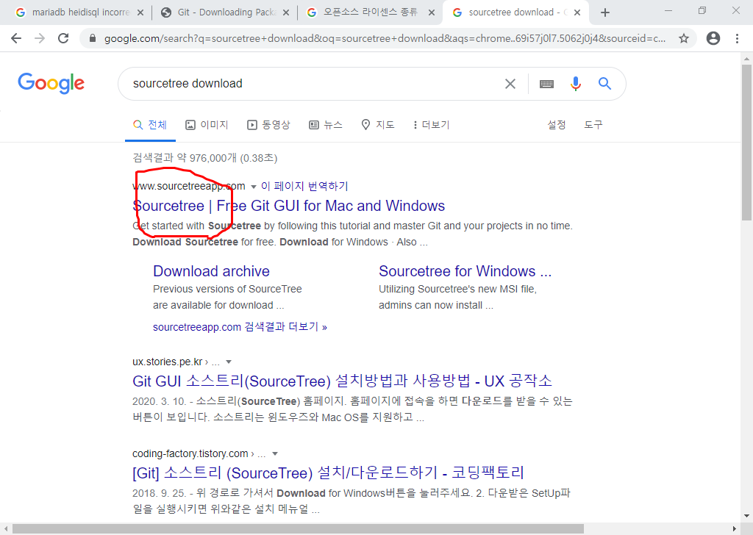Open the on-screen keyboard icon
The height and width of the screenshot is (535, 753).
coord(546,84)
